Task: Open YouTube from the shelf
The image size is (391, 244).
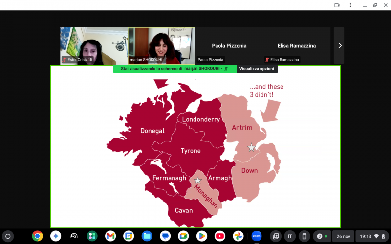Action: [x=220, y=236]
